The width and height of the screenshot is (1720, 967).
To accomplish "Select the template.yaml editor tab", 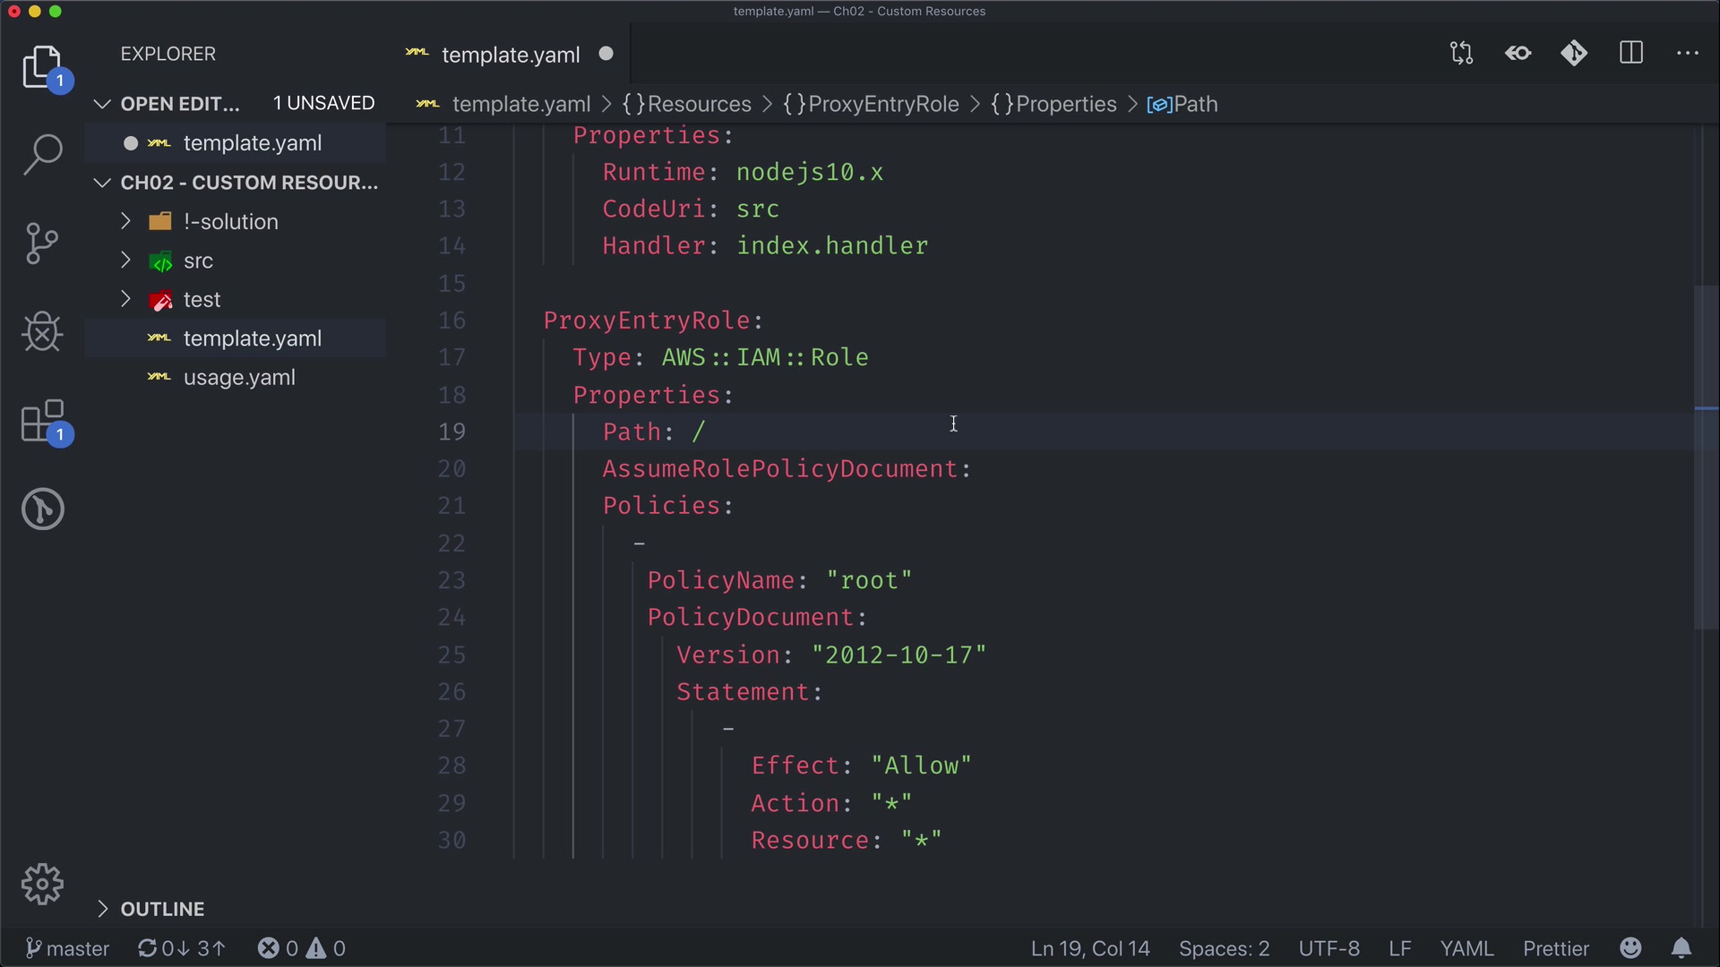I will pos(510,55).
